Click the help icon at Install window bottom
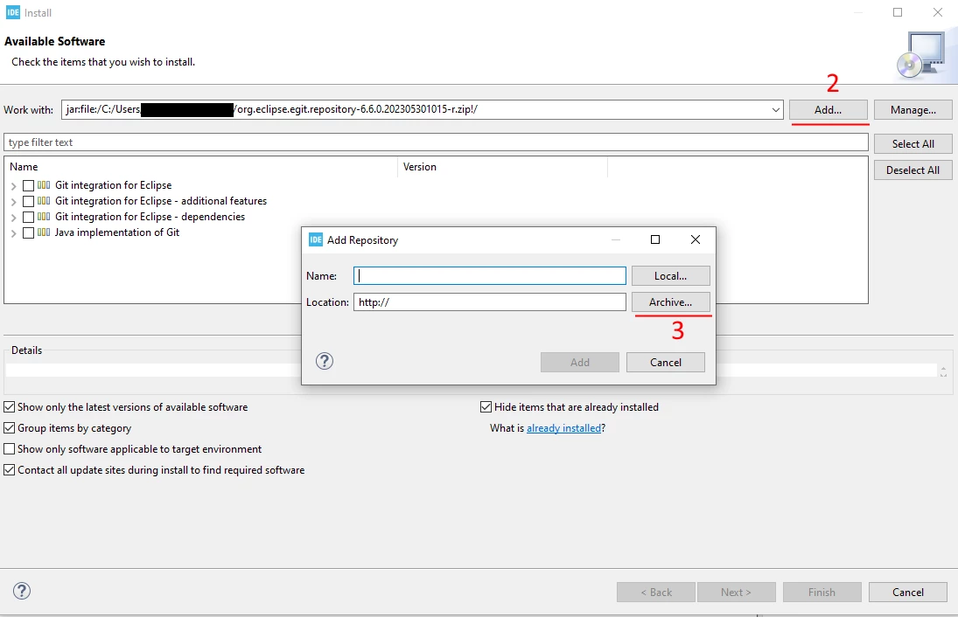 click(x=22, y=591)
